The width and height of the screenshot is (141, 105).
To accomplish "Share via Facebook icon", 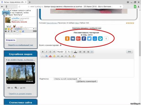I will pyautogui.click(x=84, y=39).
